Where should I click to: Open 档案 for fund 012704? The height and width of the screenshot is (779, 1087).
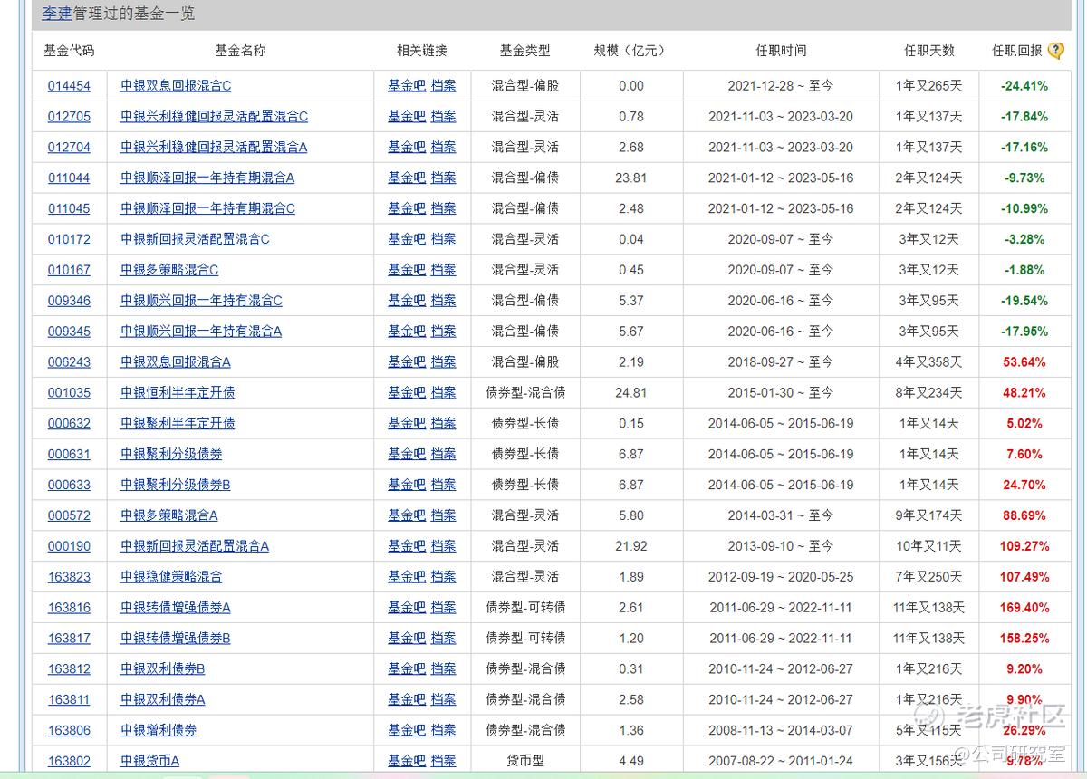443,148
